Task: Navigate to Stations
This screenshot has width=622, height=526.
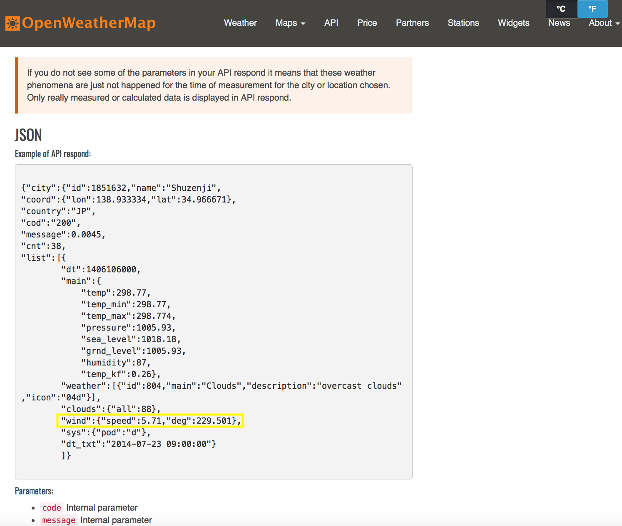Action: tap(463, 23)
